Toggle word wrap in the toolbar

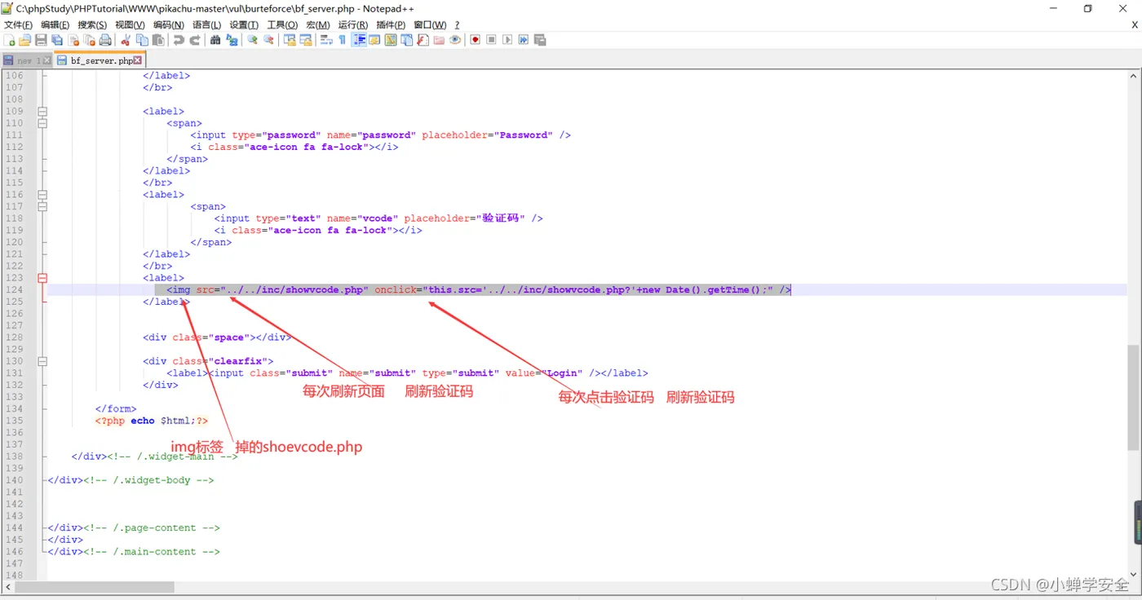[326, 40]
